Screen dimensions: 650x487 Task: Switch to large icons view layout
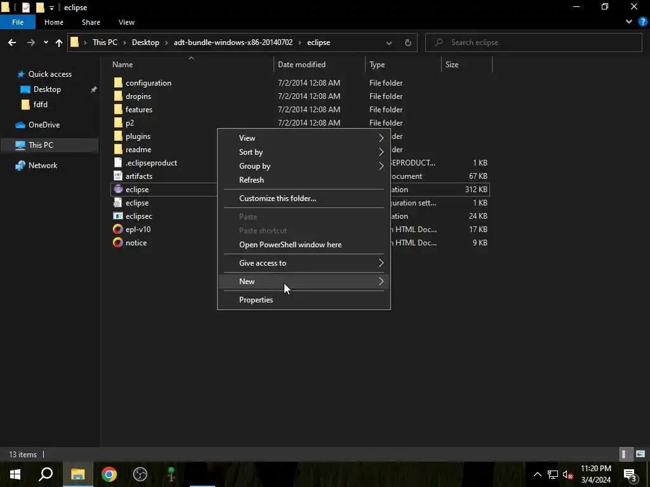tap(640, 454)
